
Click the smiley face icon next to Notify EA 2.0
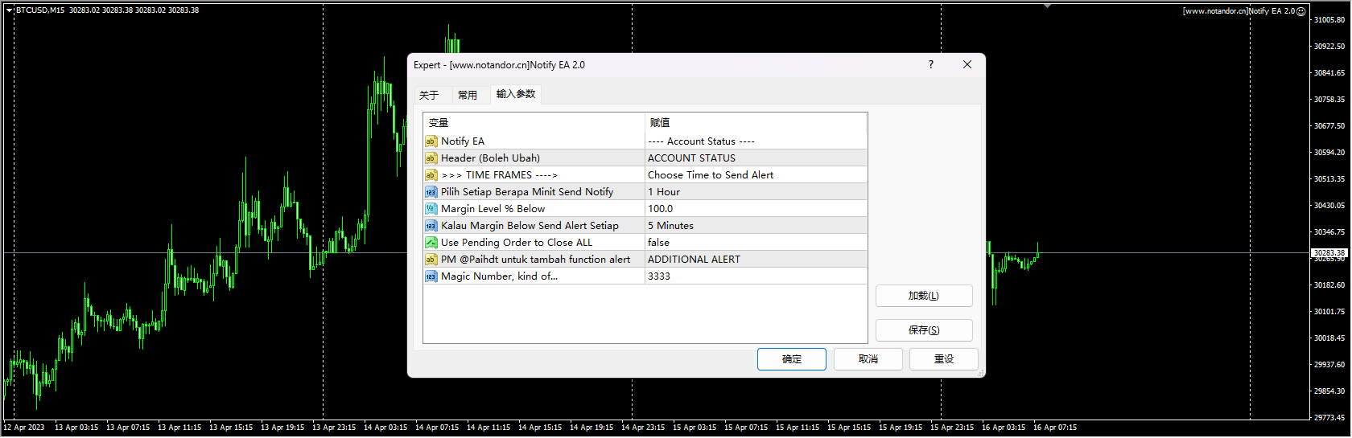point(1301,11)
